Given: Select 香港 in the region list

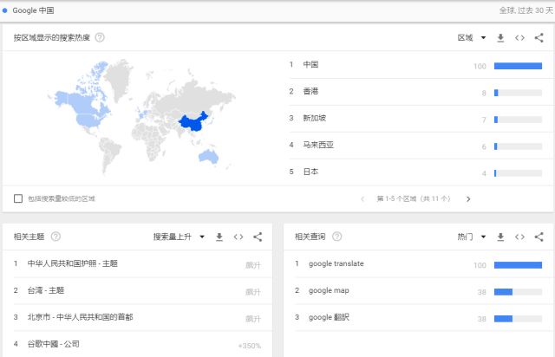Looking at the screenshot, I should 310,92.
